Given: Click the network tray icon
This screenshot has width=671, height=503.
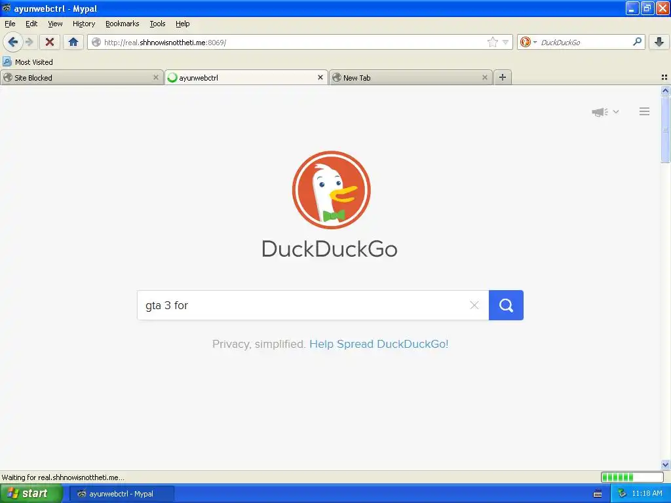Looking at the screenshot, I should (x=623, y=494).
